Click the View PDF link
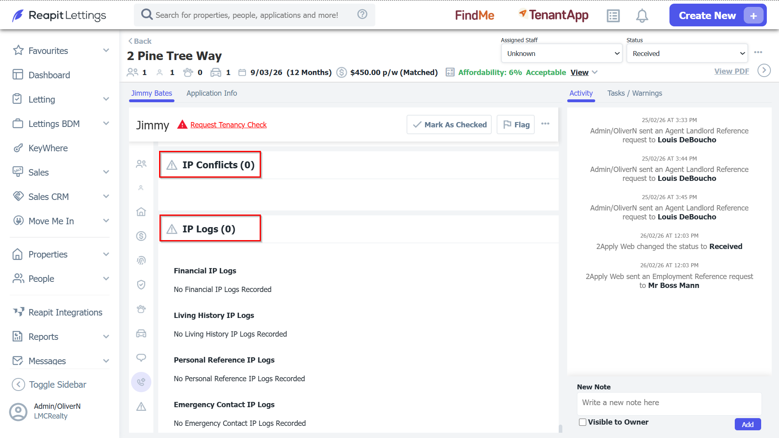779x438 pixels. click(732, 71)
